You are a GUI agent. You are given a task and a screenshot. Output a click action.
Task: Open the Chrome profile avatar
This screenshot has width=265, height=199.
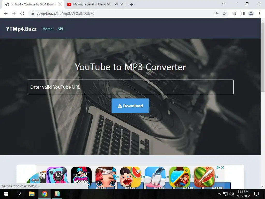click(251, 13)
